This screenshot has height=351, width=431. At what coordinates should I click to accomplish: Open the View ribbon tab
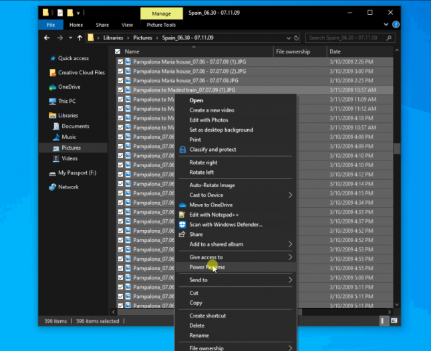click(x=127, y=25)
